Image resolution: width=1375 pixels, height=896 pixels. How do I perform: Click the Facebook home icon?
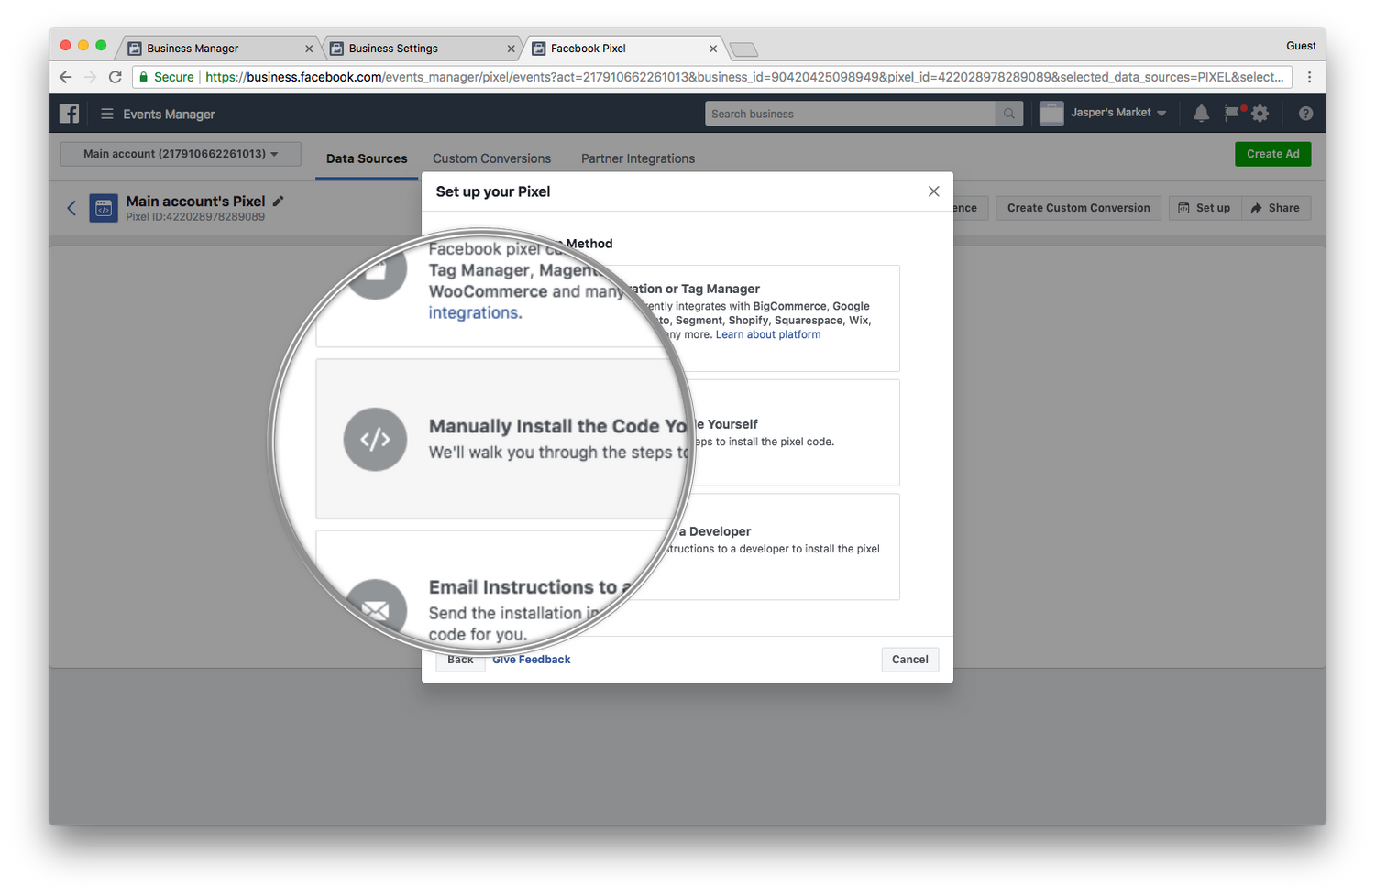[x=69, y=113]
